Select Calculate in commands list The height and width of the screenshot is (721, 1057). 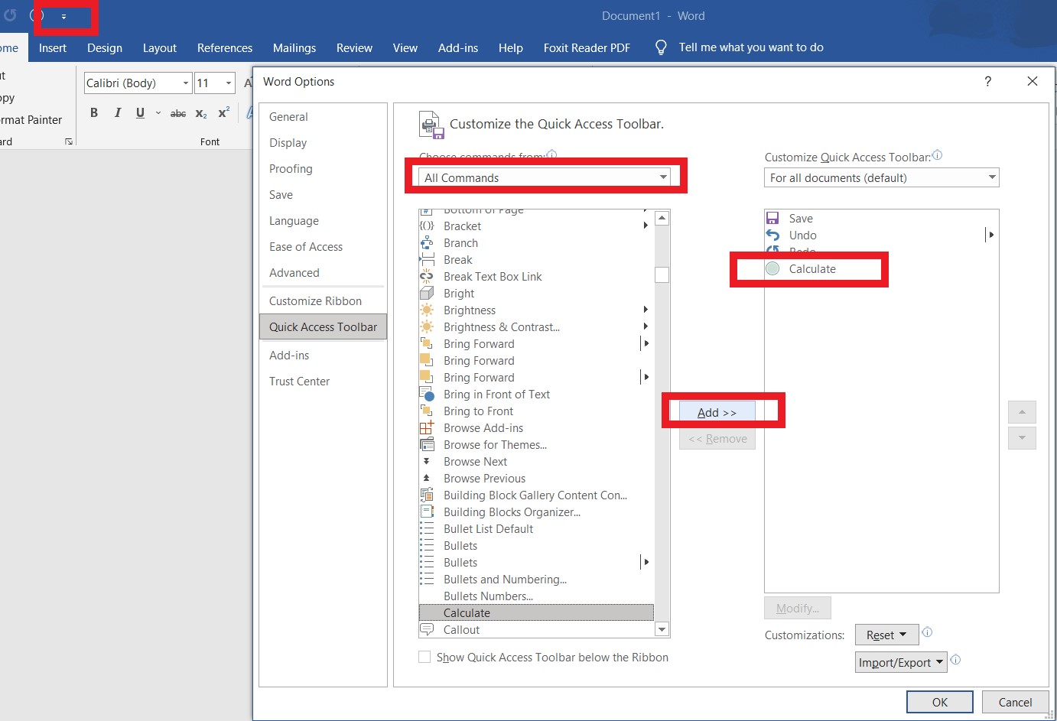click(x=536, y=612)
